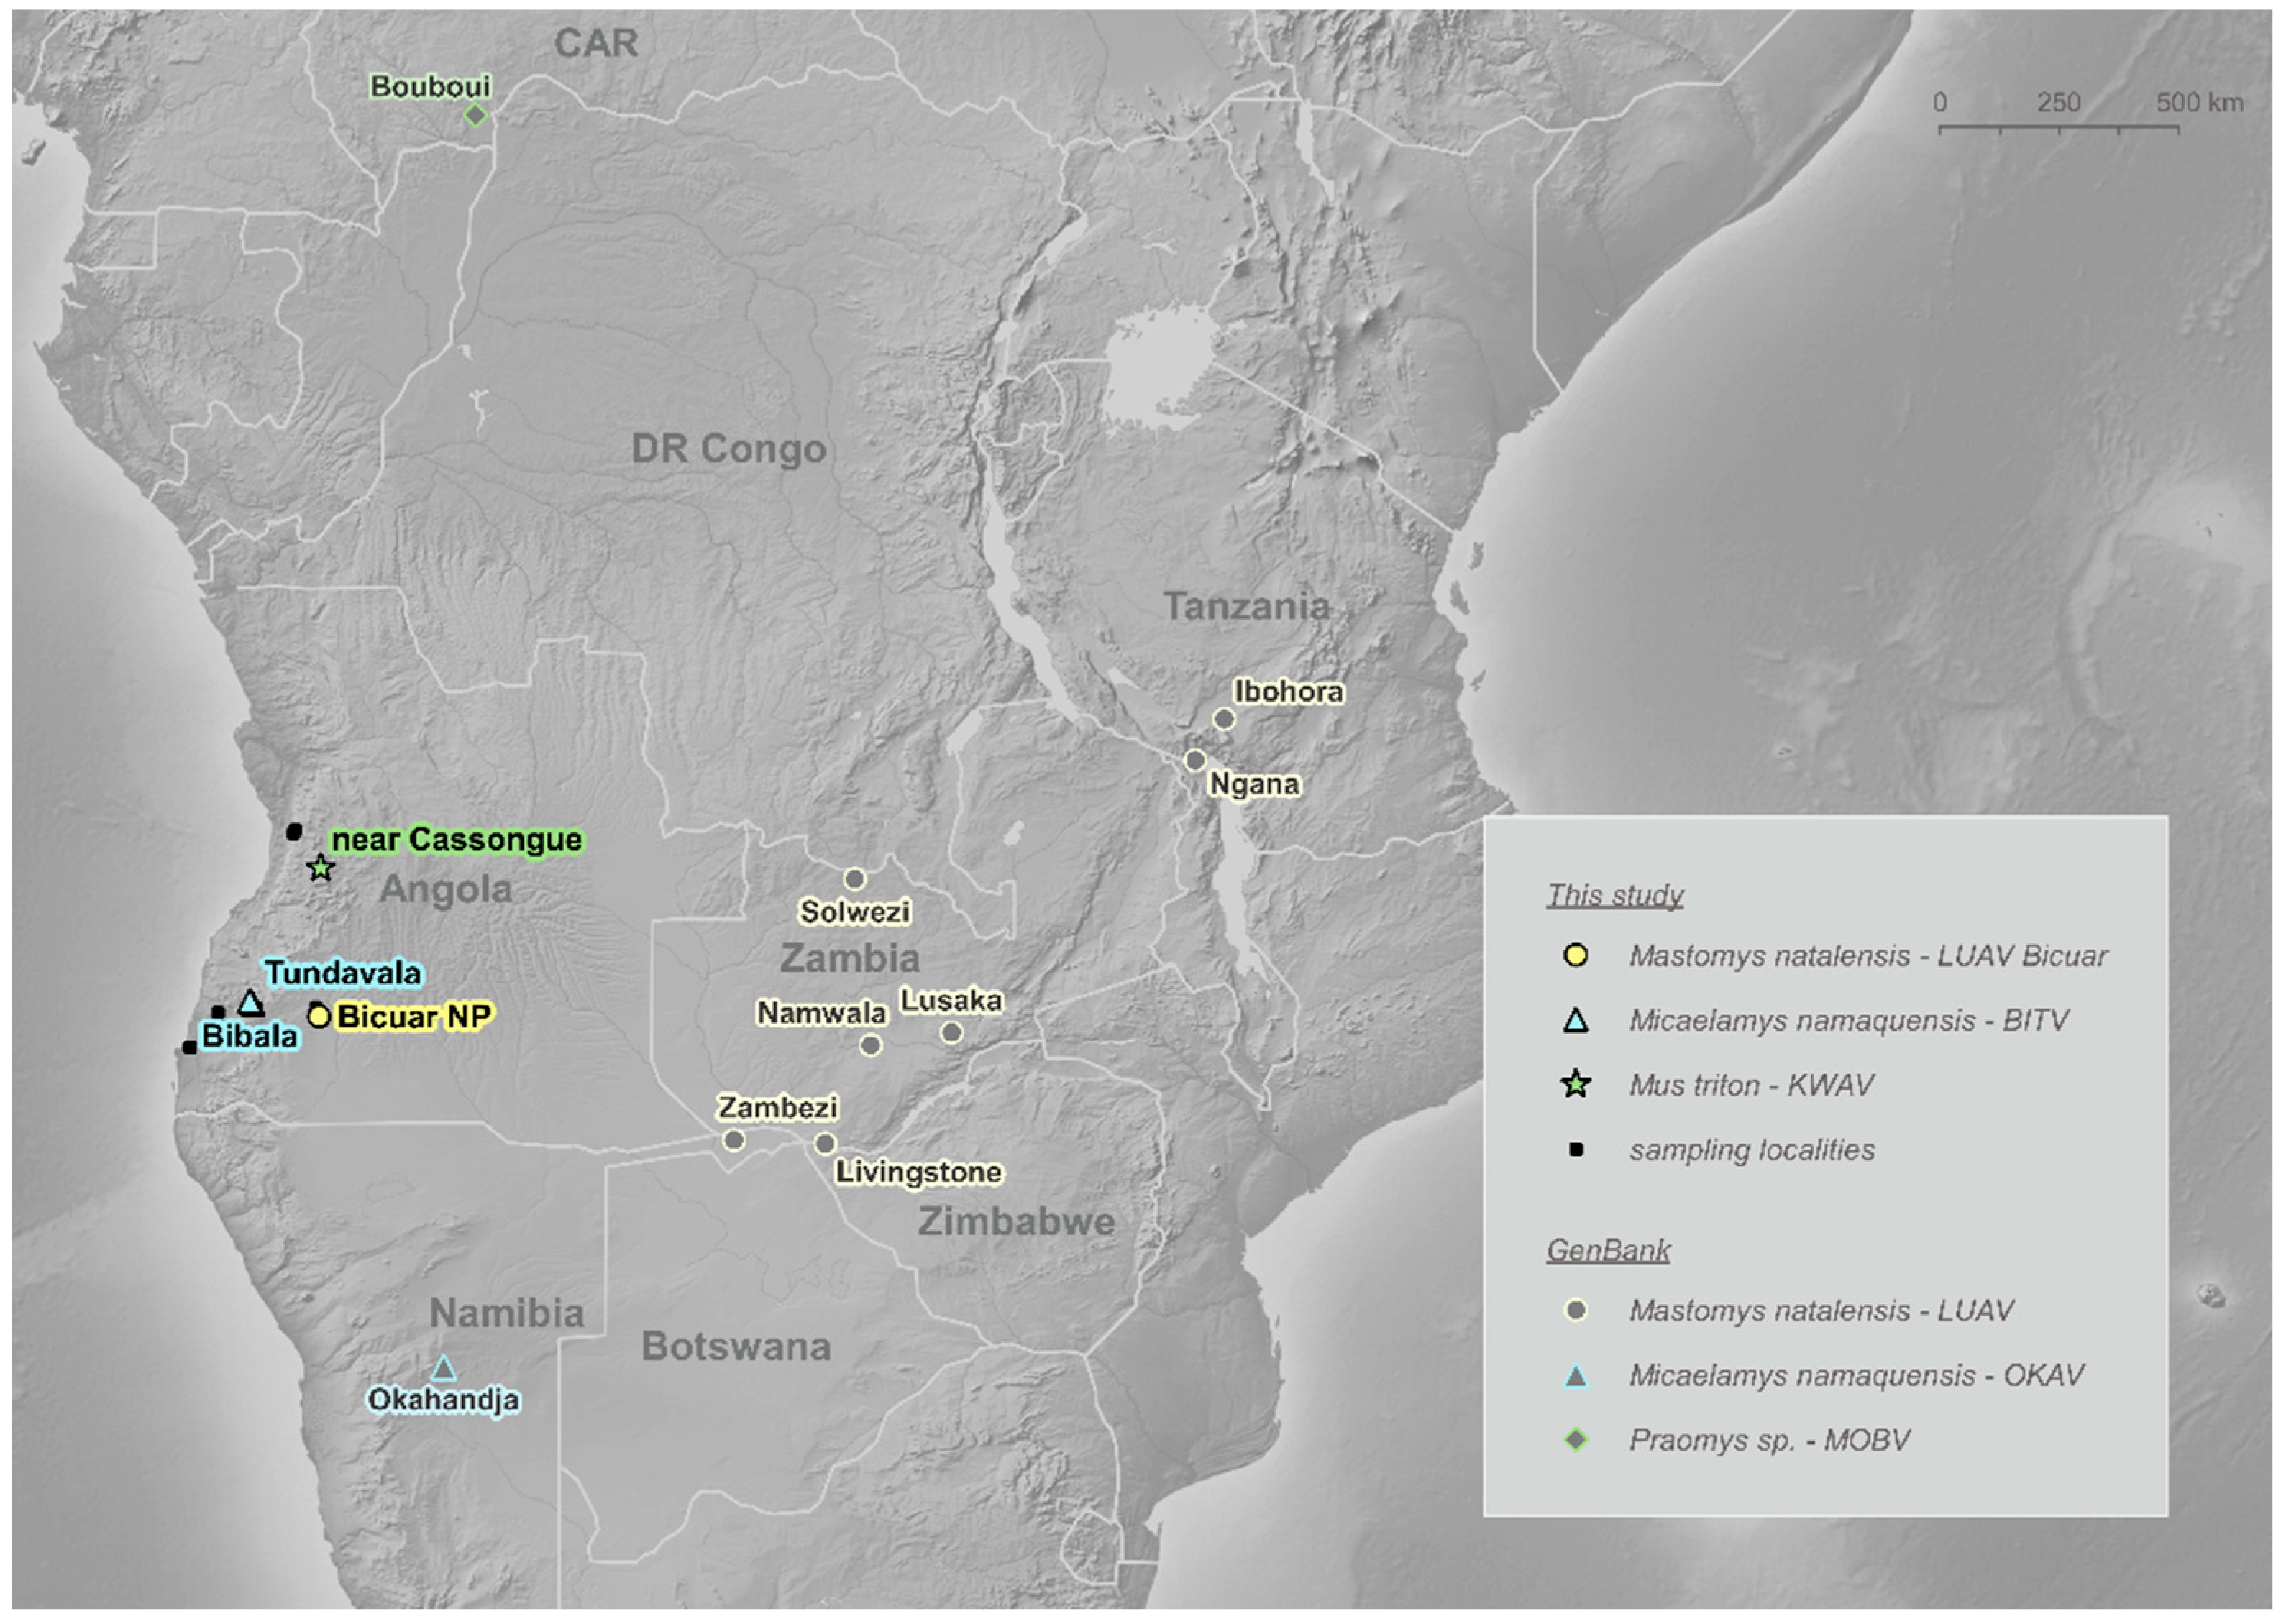The image size is (2281, 1624).
Task: Click the 'GenBank' legend heading
Action: coord(1608,1250)
